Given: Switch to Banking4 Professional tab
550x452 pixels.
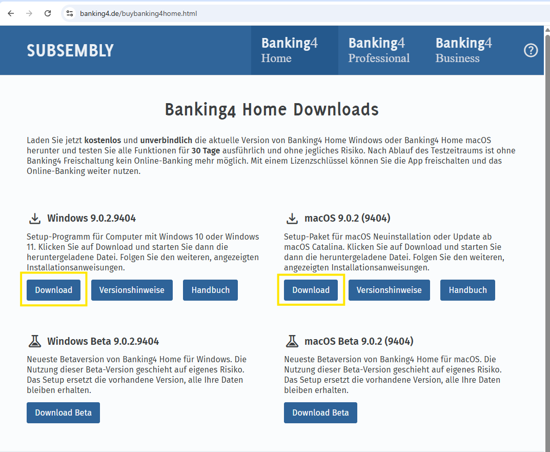Looking at the screenshot, I should click(379, 50).
